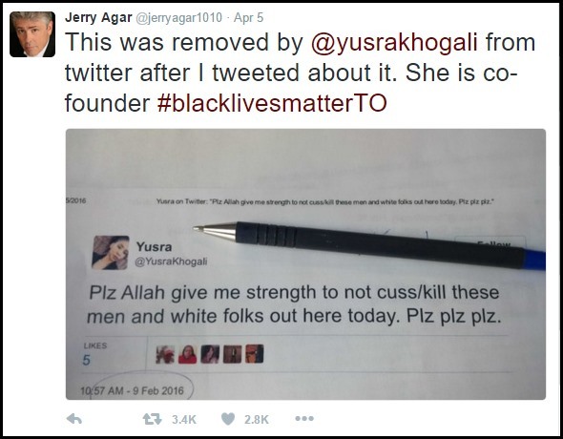
Task: Click the 3.4K retweet count
Action: coord(184,419)
